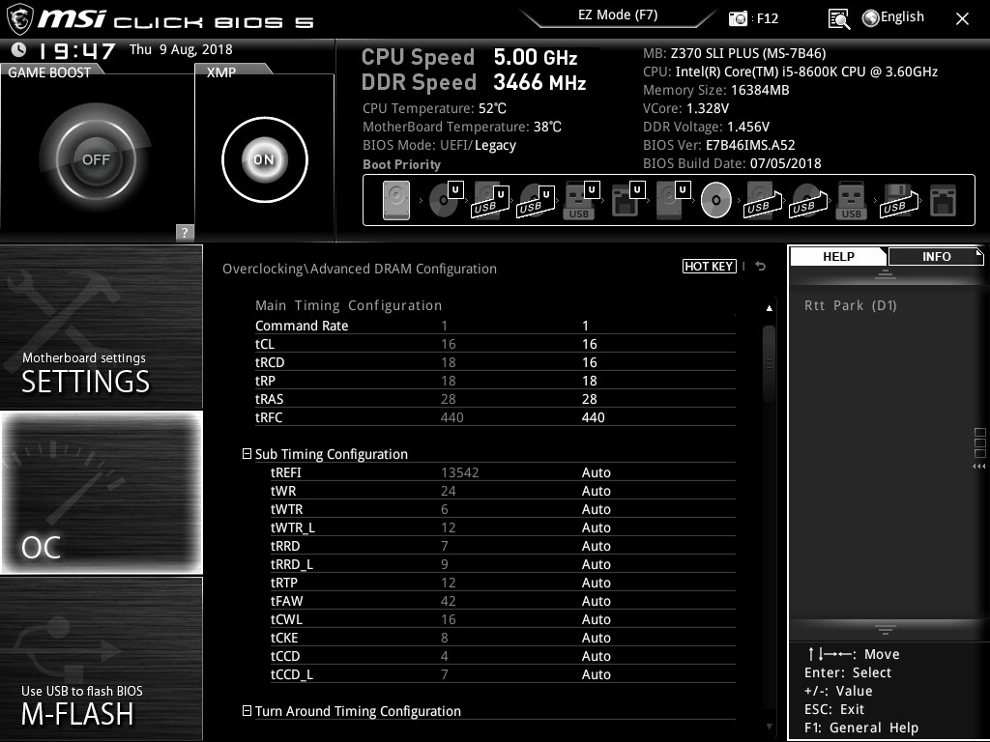Open the Game Boost question mark help

[x=185, y=232]
